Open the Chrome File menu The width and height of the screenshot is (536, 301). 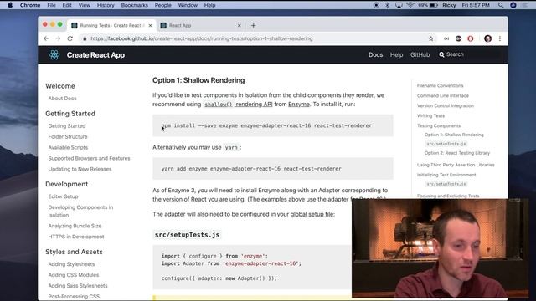pos(51,5)
